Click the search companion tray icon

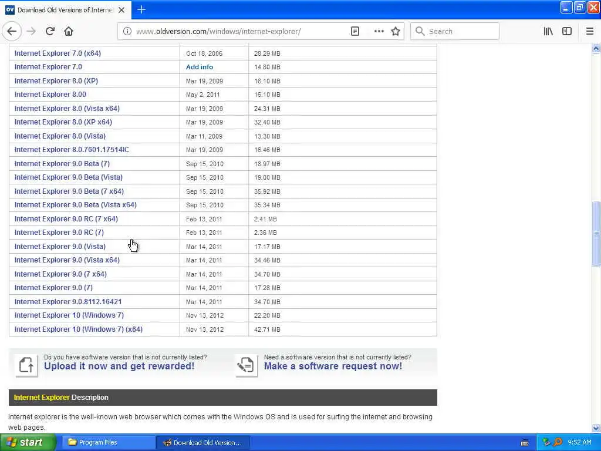click(x=558, y=443)
